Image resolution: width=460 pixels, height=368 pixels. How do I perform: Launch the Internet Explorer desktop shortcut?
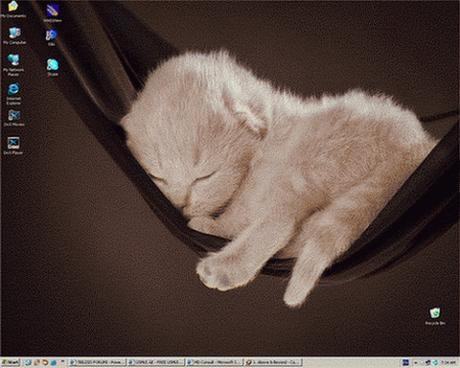tap(13, 94)
